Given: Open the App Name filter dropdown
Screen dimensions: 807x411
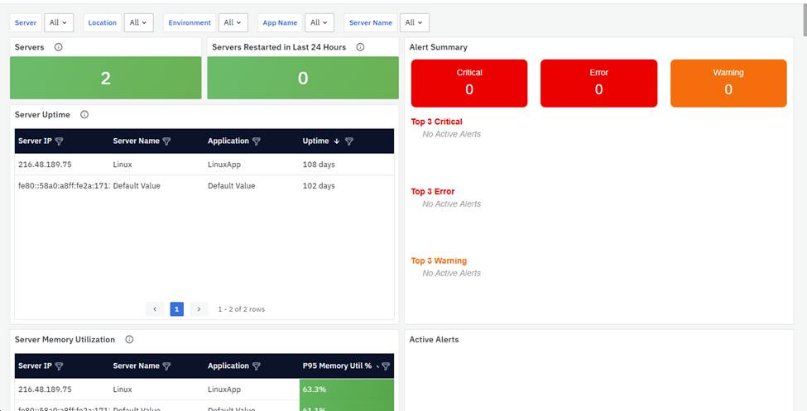Looking at the screenshot, I should 319,22.
